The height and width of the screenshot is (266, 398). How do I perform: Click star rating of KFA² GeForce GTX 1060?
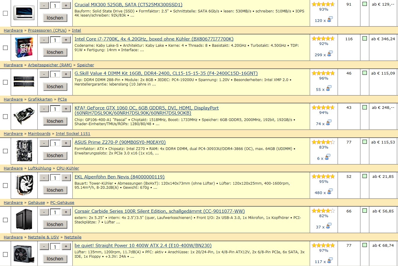coord(323,107)
